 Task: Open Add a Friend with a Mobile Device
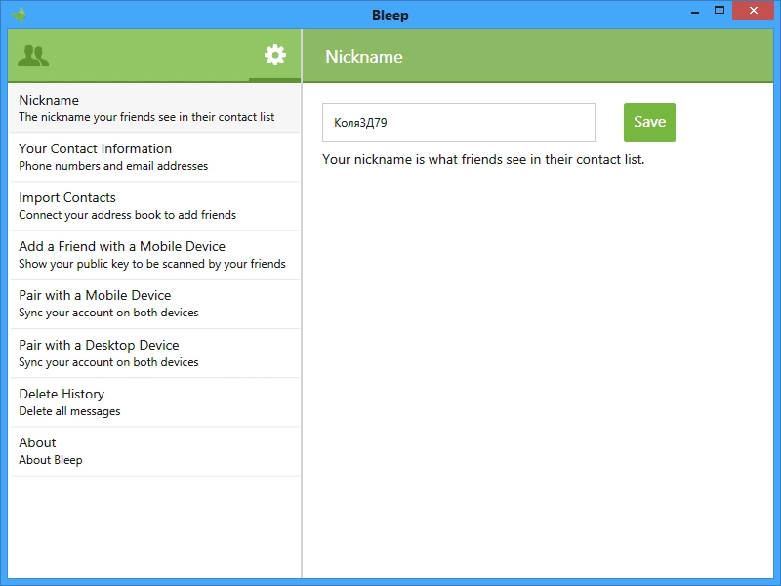(x=155, y=255)
